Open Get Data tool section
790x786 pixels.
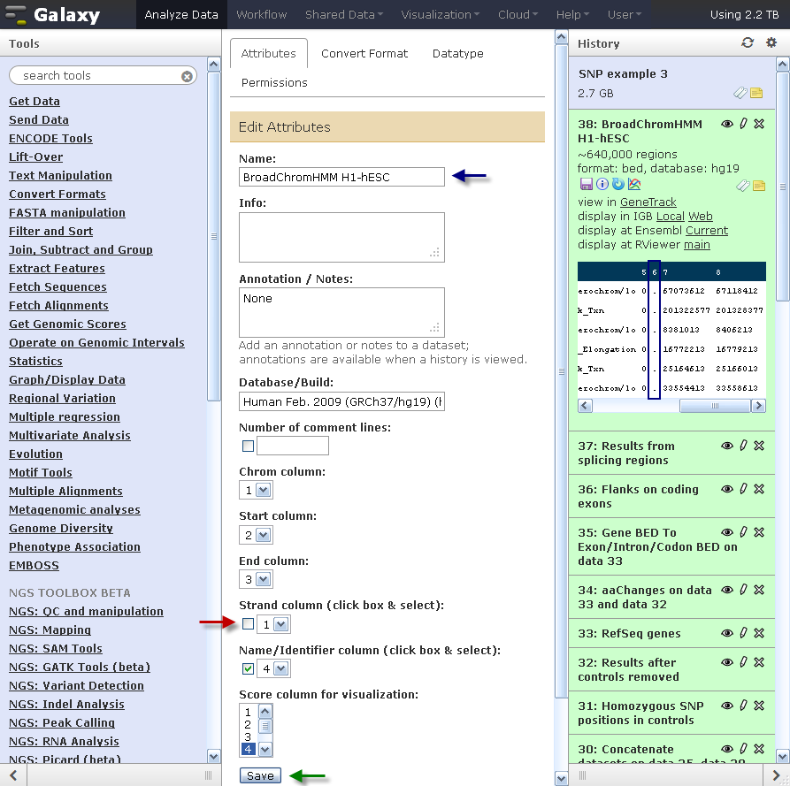pos(35,101)
